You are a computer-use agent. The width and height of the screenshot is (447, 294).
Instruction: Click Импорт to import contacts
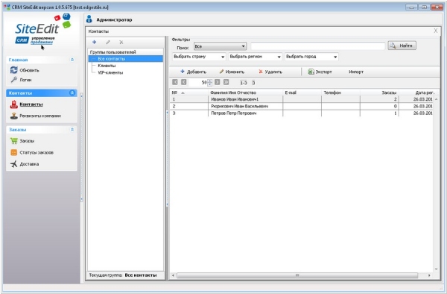click(356, 72)
